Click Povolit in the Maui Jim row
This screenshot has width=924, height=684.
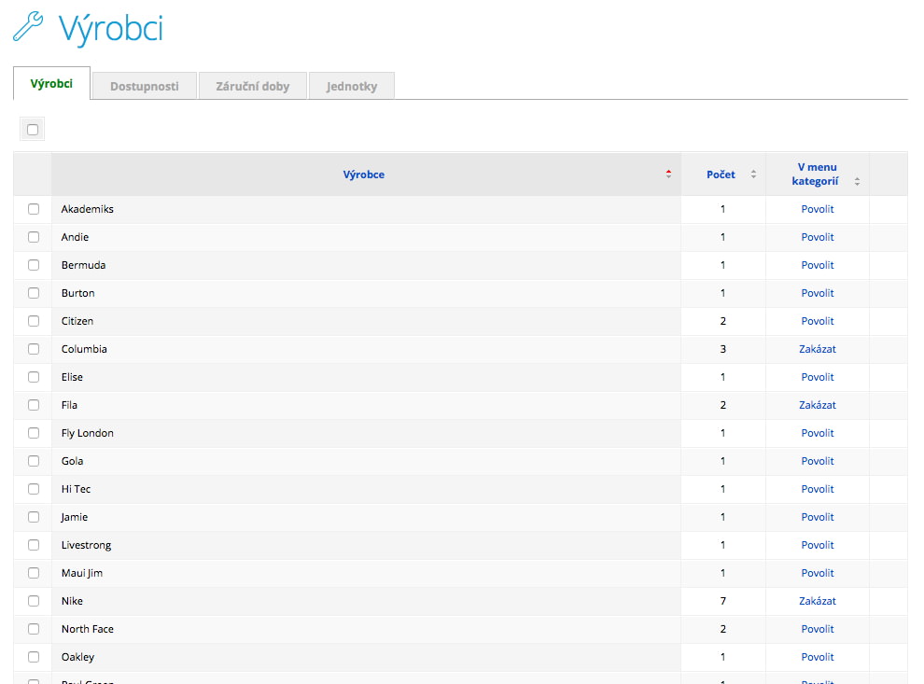(818, 573)
